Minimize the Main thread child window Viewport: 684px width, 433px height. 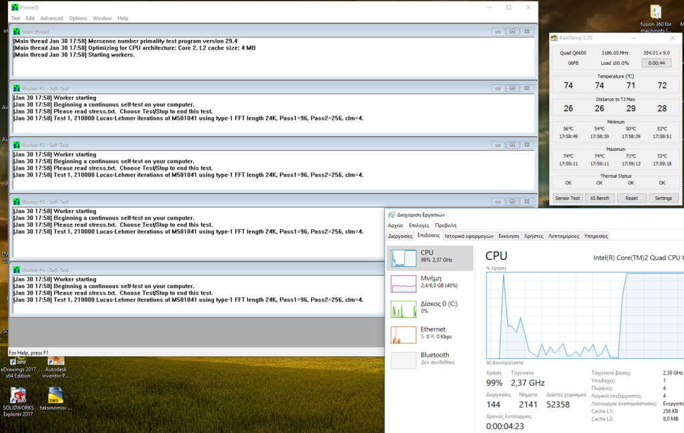coord(498,31)
